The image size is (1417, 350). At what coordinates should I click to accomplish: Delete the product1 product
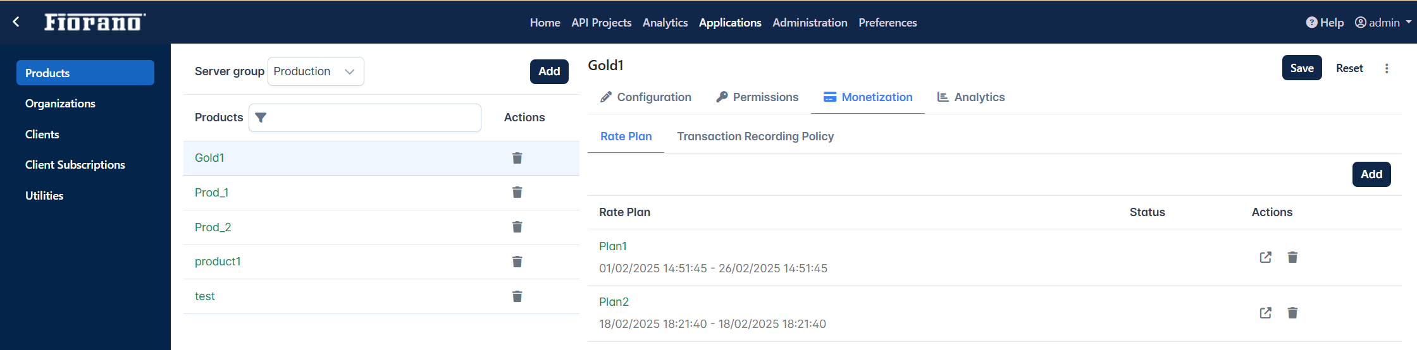[x=517, y=262]
